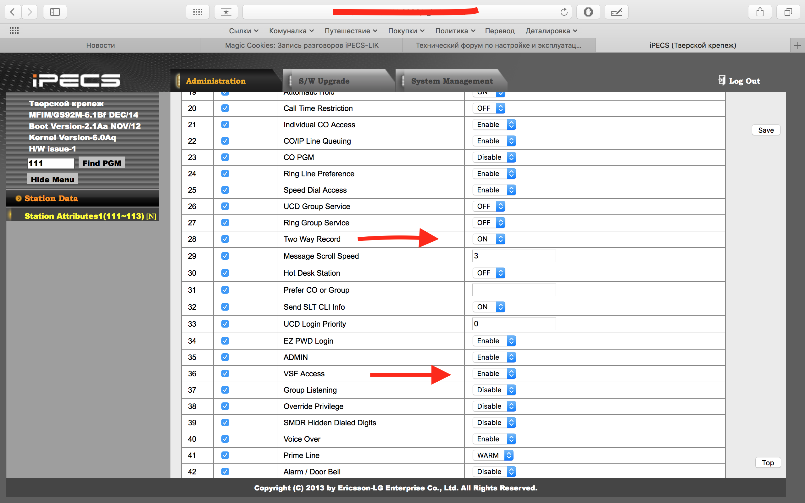Click the Message Scroll Speed field
Image resolution: width=805 pixels, height=503 pixels.
(x=514, y=256)
